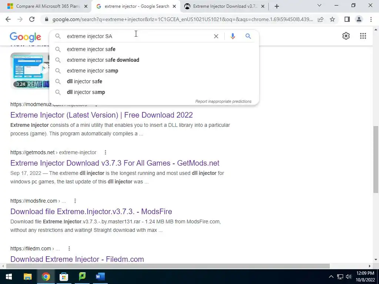Open Extreme Injector Download v3.7.3 GetMods result
Viewport: 379px width, 284px height.
pyautogui.click(x=115, y=163)
